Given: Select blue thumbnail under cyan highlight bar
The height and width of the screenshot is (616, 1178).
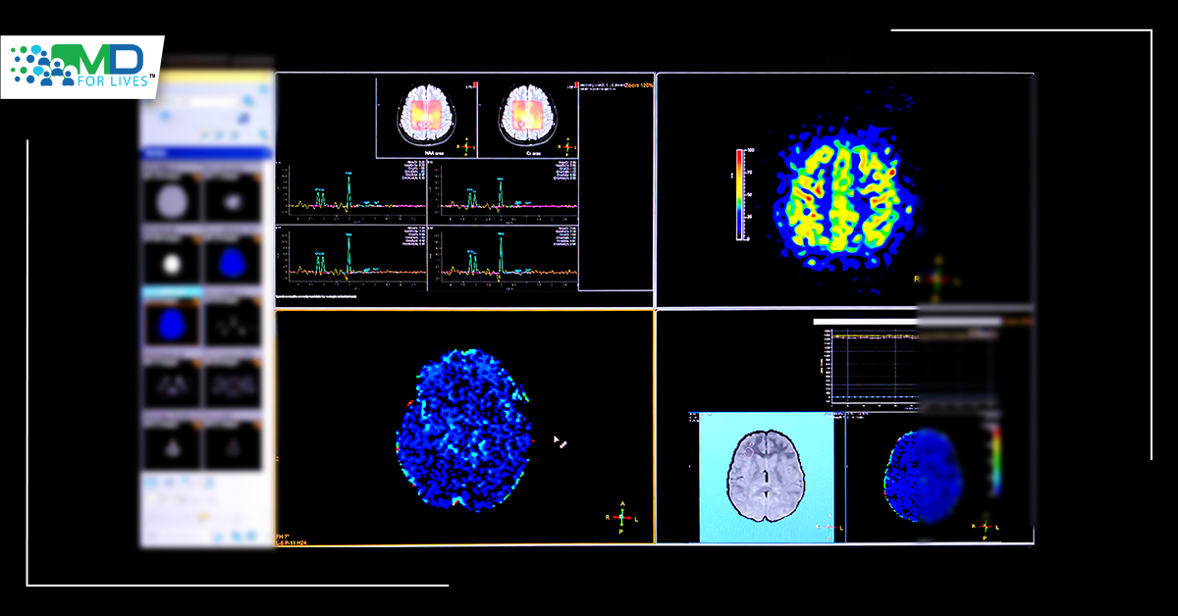Looking at the screenshot, I should click(171, 323).
